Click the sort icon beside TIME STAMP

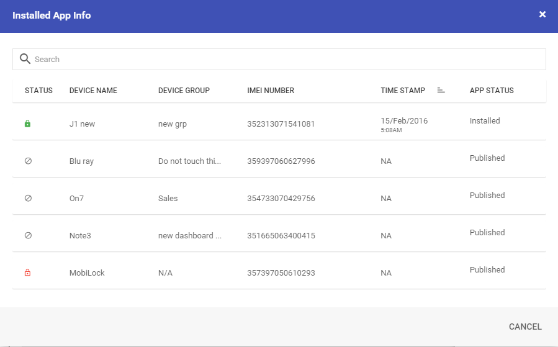point(441,91)
